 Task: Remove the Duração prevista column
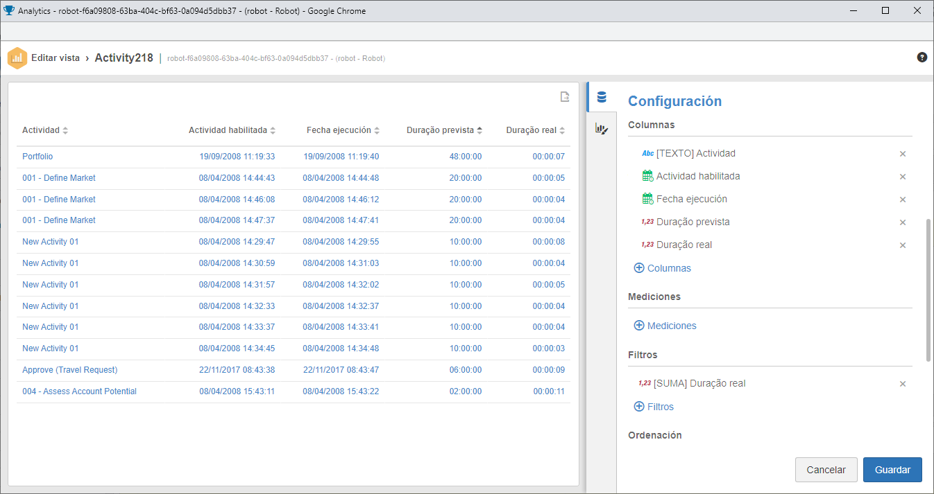[903, 222]
